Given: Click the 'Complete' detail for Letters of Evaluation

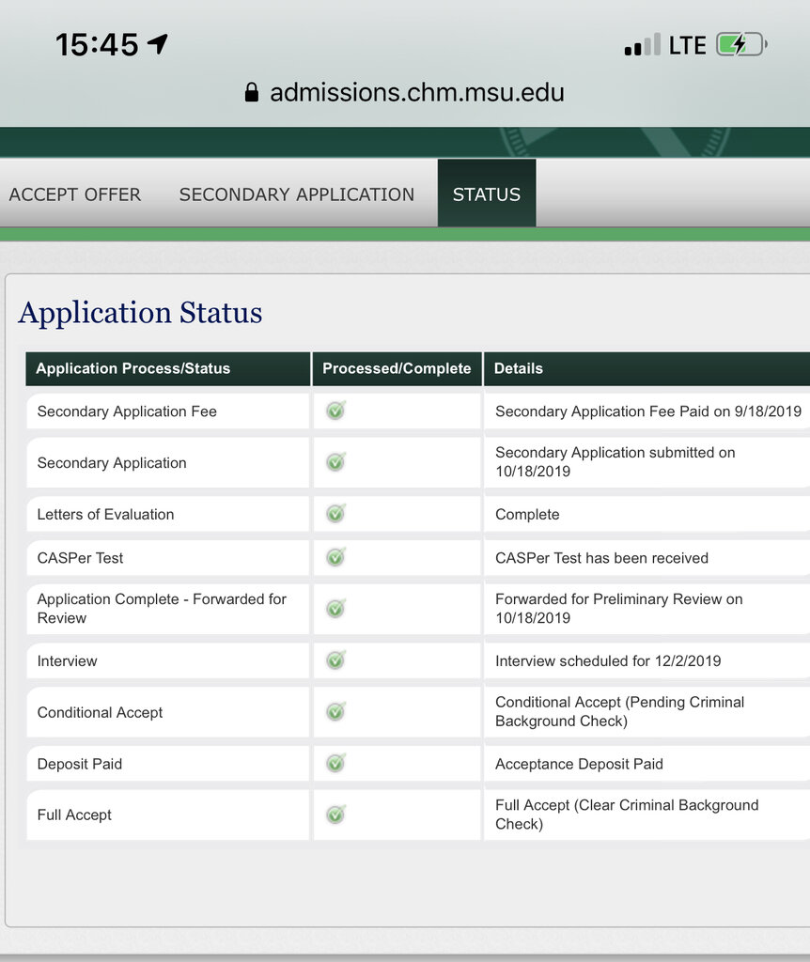Looking at the screenshot, I should 527,515.
